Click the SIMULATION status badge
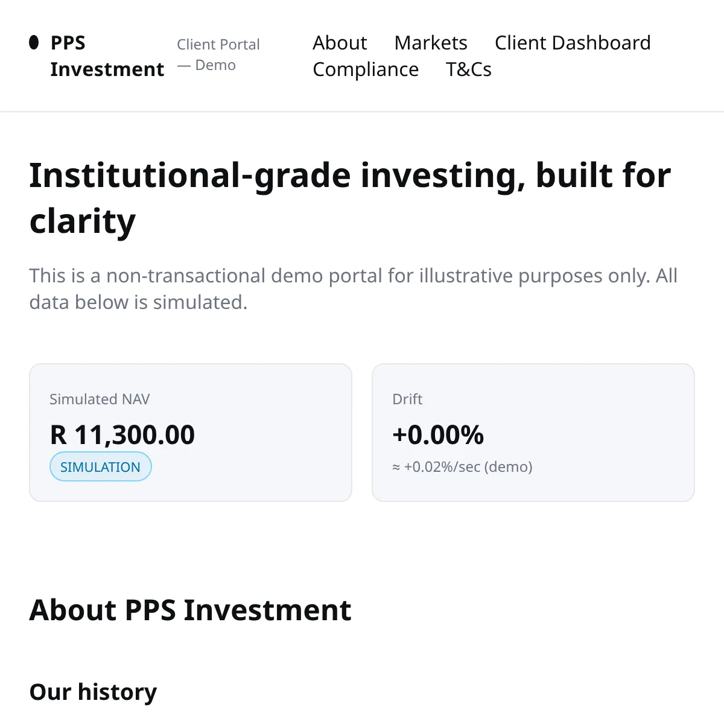This screenshot has height=724, width=724. pyautogui.click(x=100, y=466)
